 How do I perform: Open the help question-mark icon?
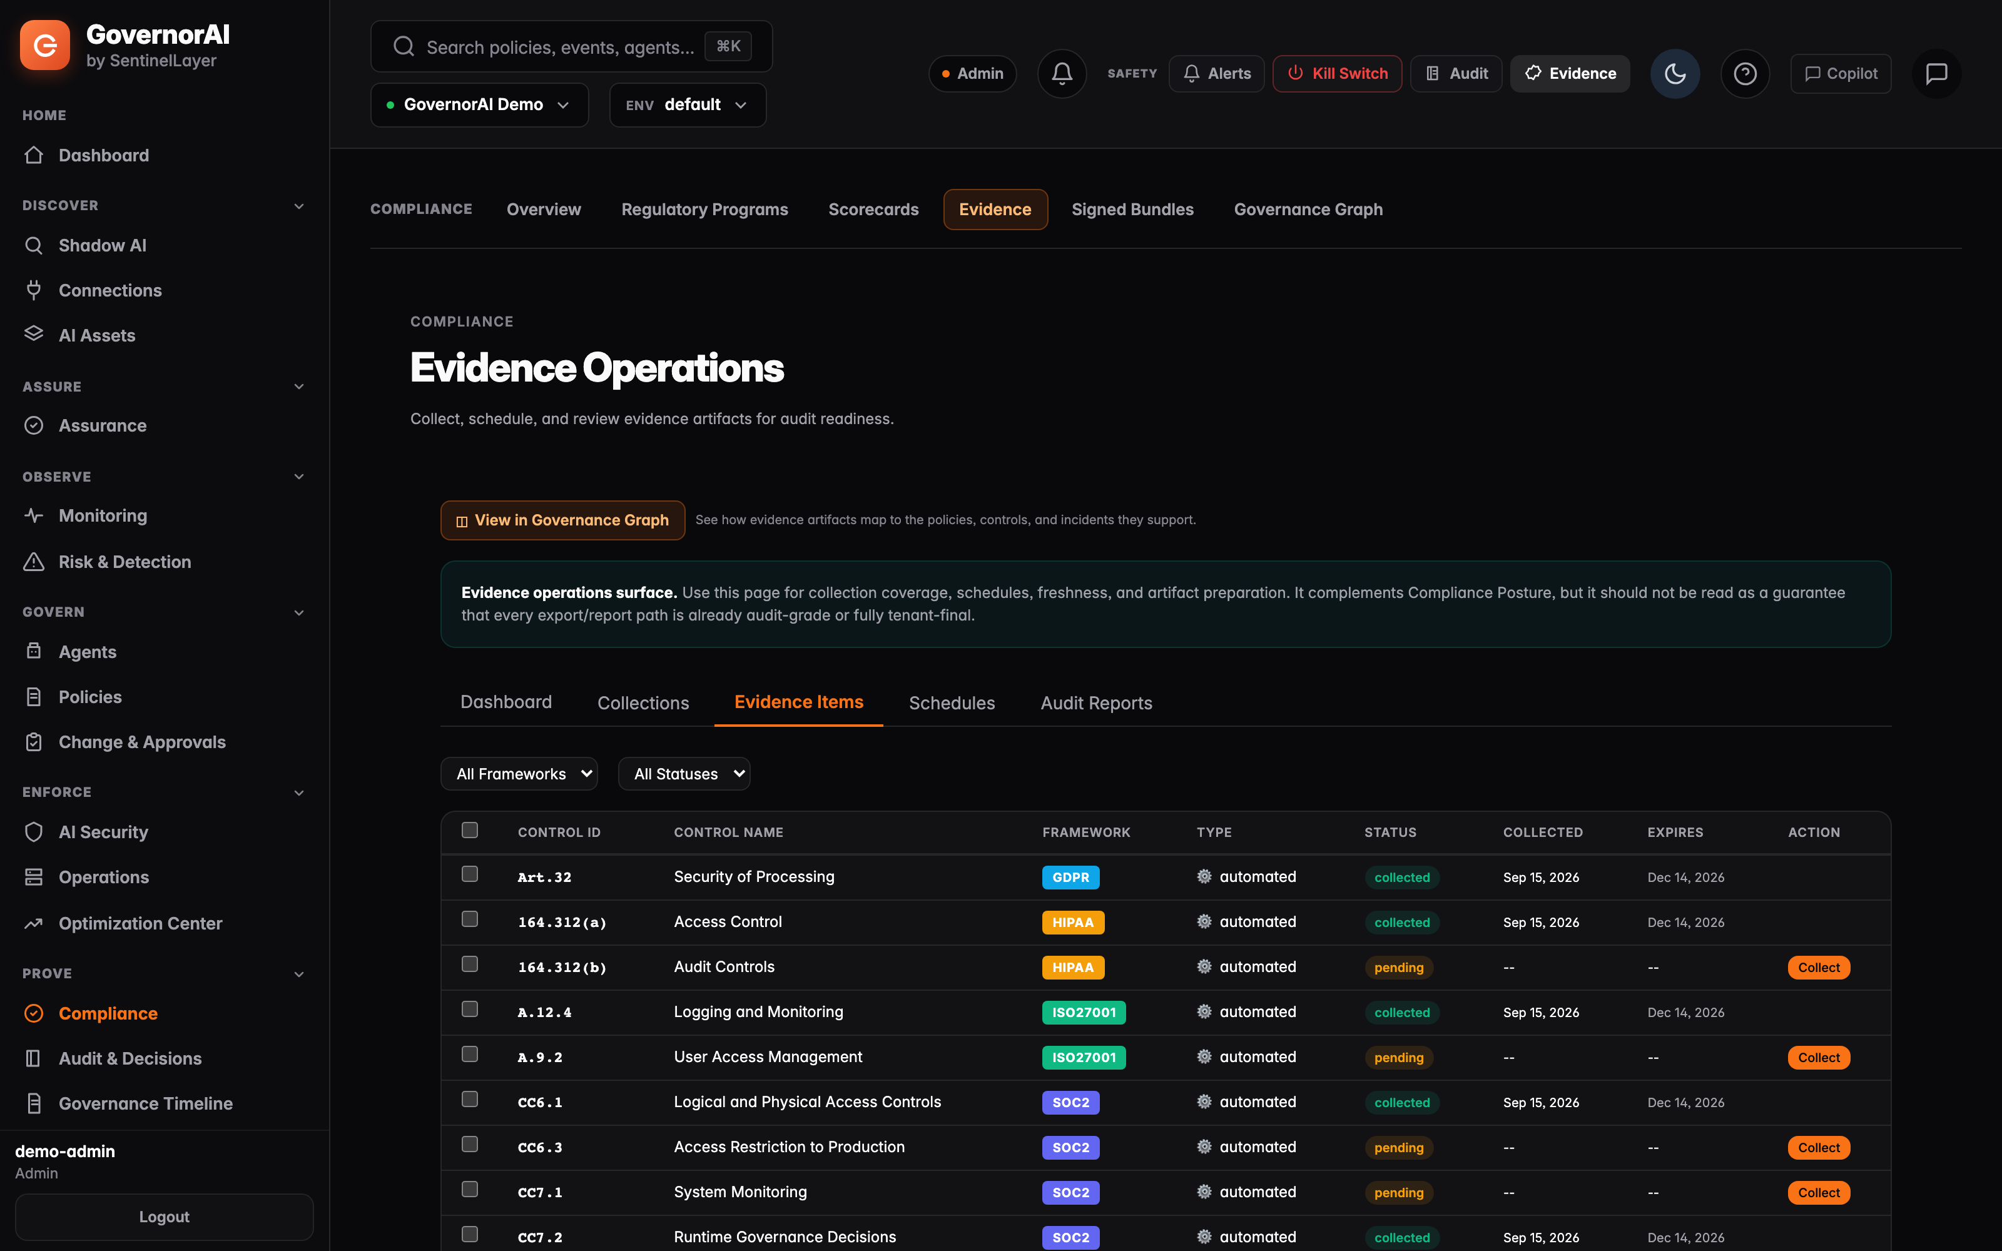(1745, 74)
